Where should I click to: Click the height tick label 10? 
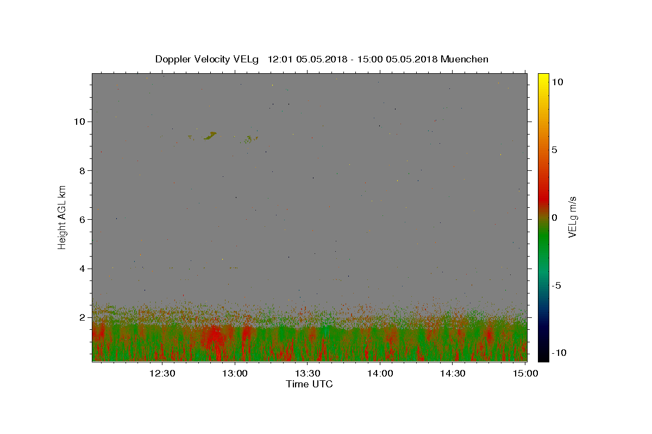pos(79,122)
